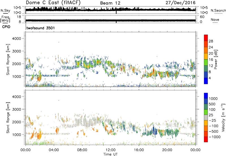Click the gray -25 to 25 velocity swatch

coord(206,117)
